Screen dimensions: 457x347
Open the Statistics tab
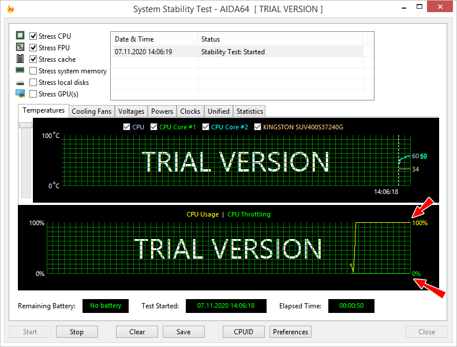tap(250, 111)
